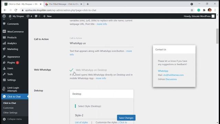Click the Analytics bar chart icon

pos(4,43)
